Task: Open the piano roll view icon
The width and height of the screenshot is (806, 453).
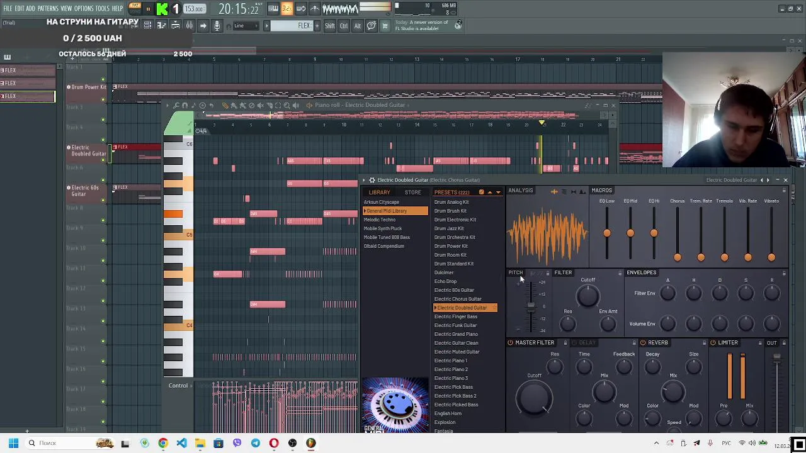Action: click(x=161, y=25)
